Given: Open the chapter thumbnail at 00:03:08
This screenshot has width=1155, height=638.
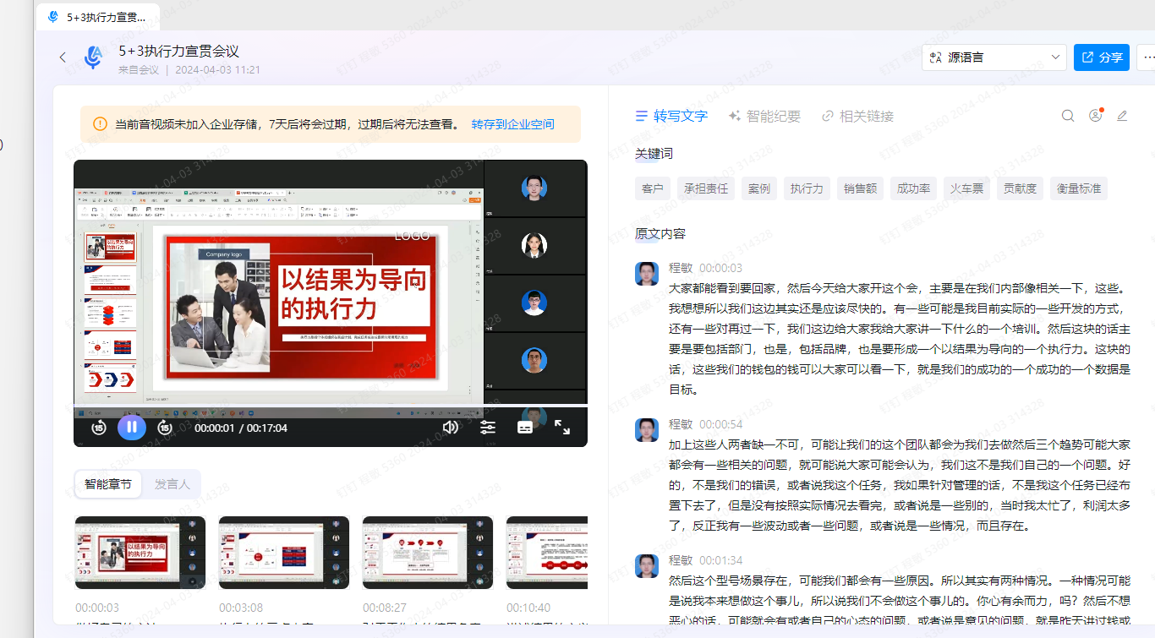Looking at the screenshot, I should 283,553.
